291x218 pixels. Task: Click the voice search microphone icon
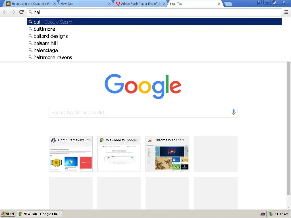click(x=234, y=112)
